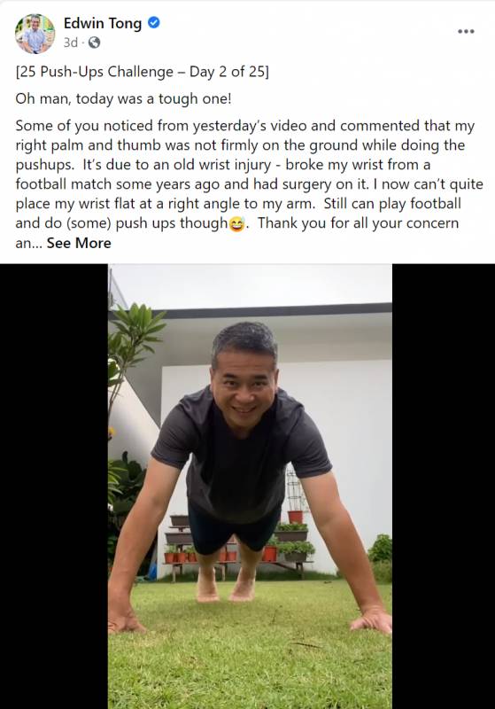Play the push-up video

[x=250, y=486]
